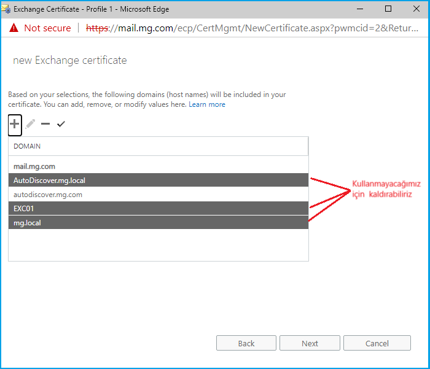Click the Exchange Certificate window title icon
The image size is (430, 369).
[x=6, y=9]
